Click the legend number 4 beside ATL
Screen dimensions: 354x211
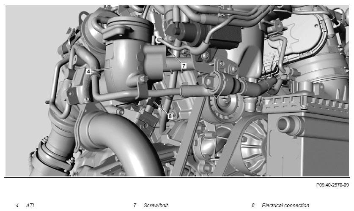[x=17, y=206]
